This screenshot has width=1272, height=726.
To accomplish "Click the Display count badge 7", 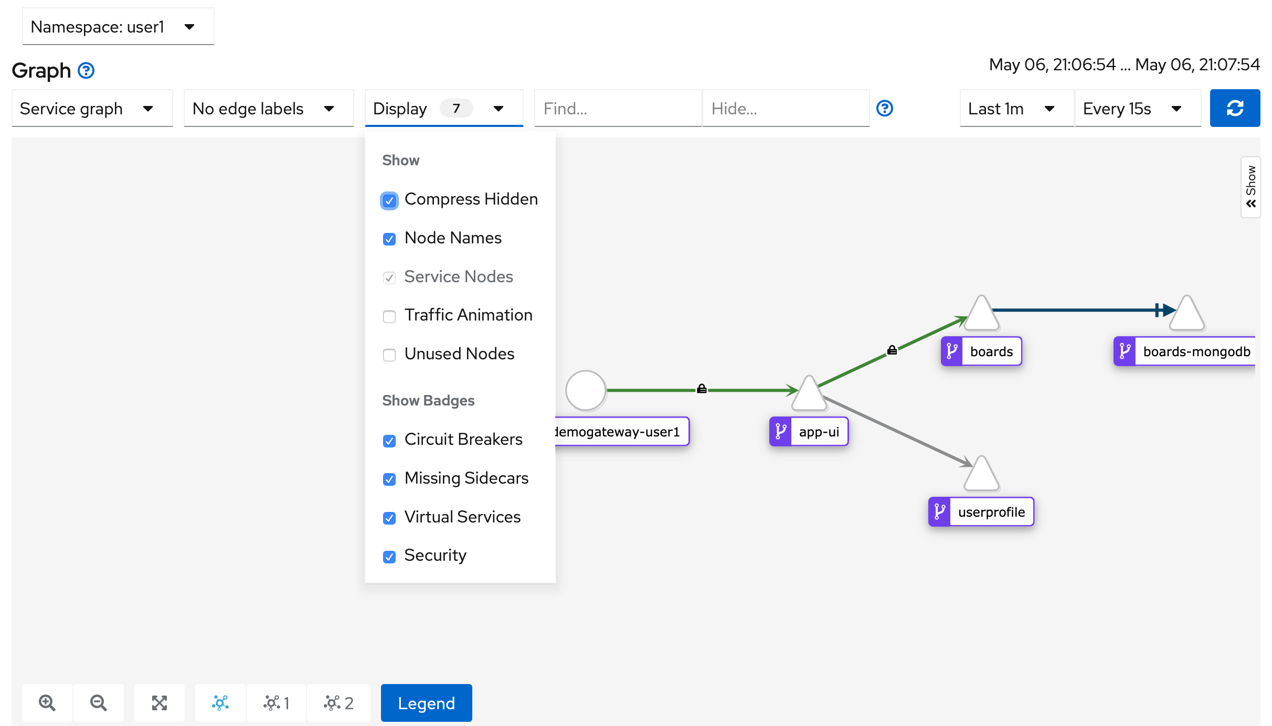I will (456, 109).
